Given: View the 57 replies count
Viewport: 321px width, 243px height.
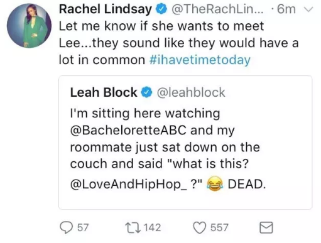Looking at the screenshot, I should [83, 228].
